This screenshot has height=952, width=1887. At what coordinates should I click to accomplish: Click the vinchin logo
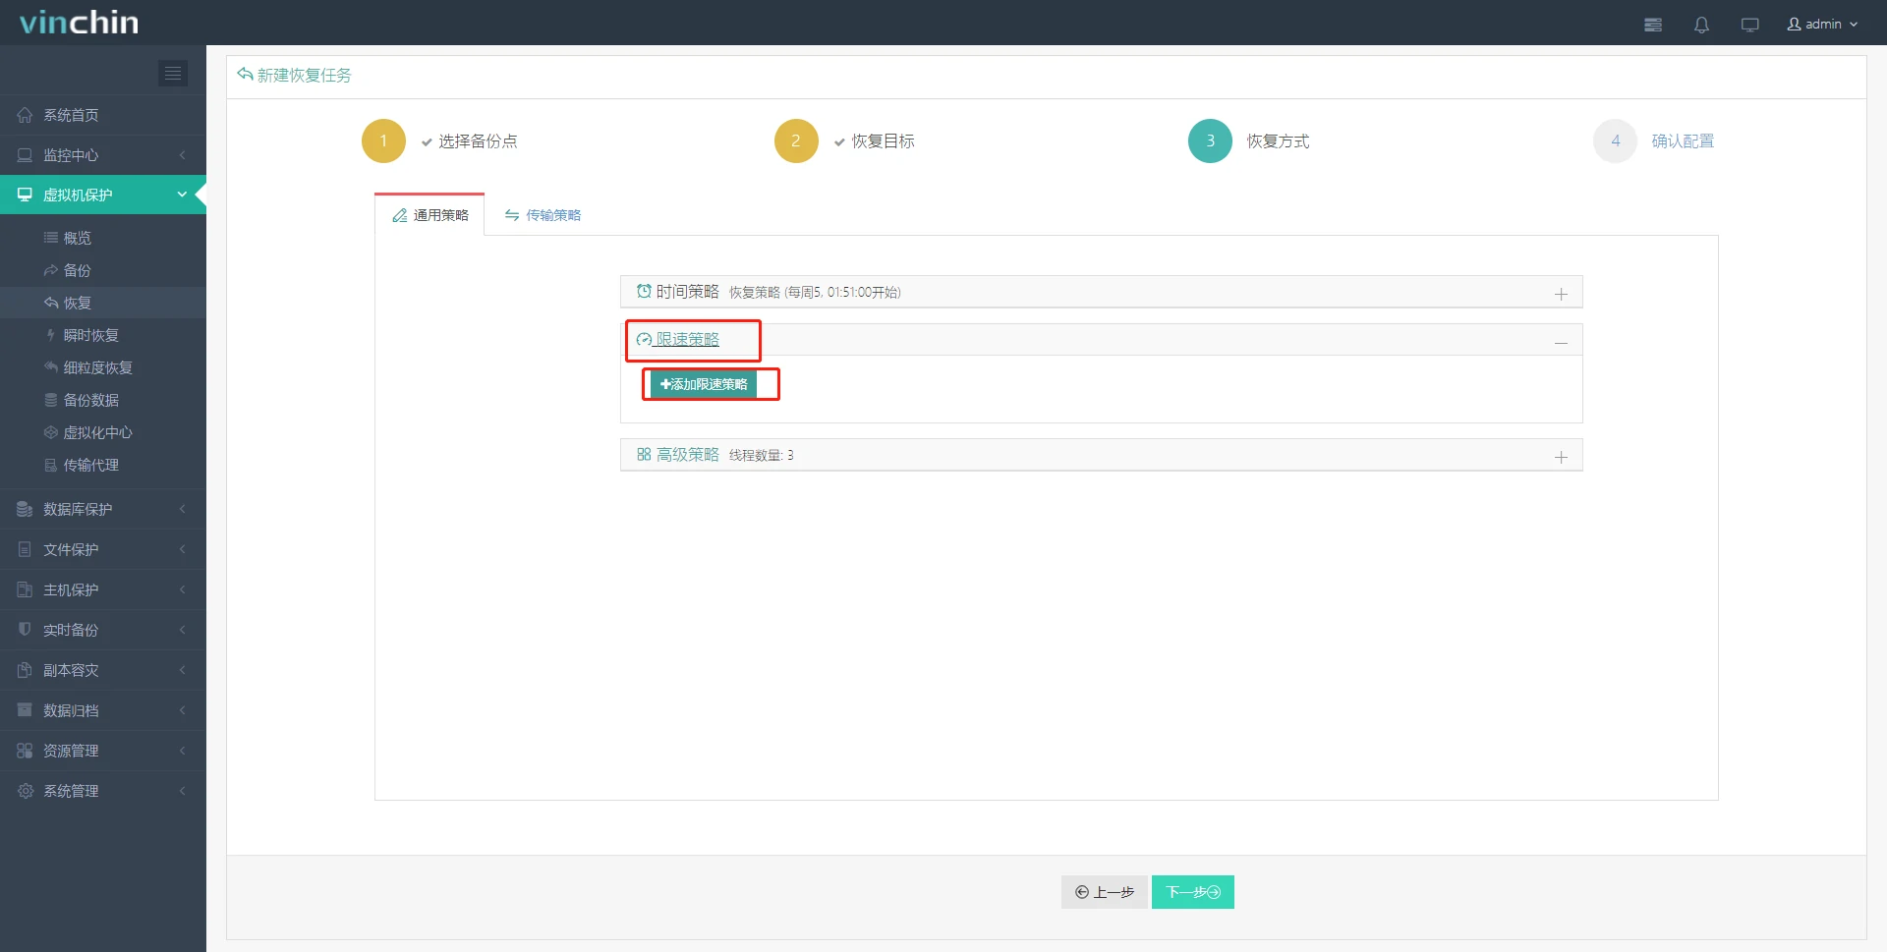pyautogui.click(x=79, y=23)
